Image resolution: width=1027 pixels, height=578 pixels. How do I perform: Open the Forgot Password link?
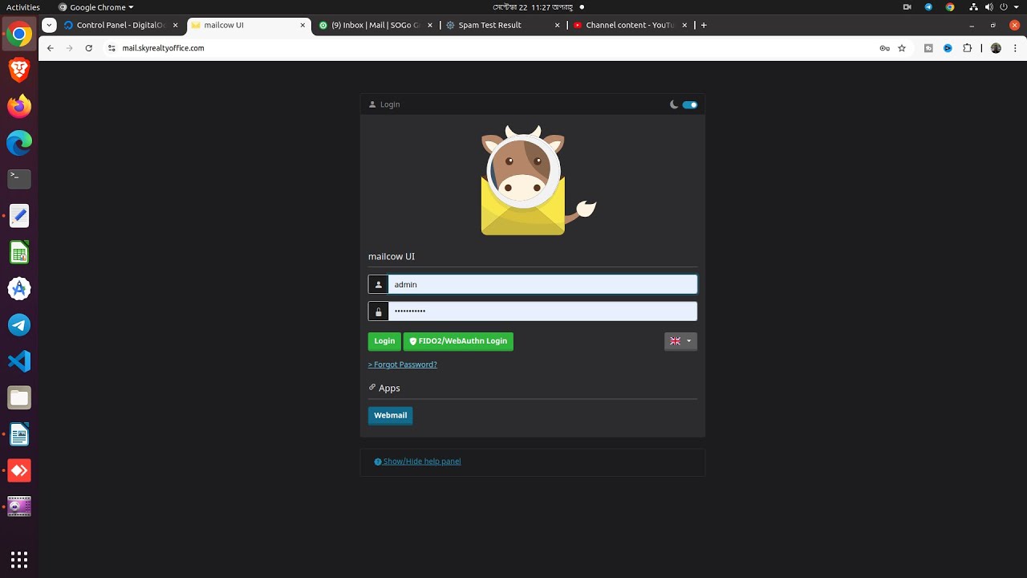point(403,364)
